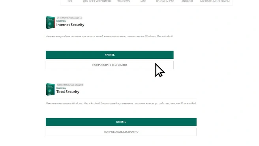Screen dimensions: 259x146
Task: Open the Total Security product title
Action: (68, 92)
